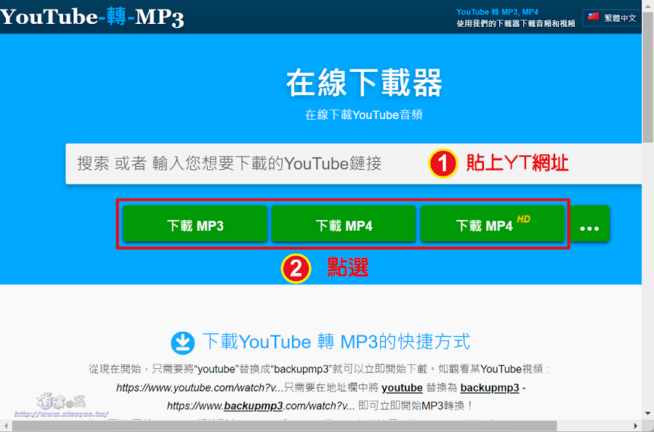Click the blue download arrow icon

coord(182,343)
